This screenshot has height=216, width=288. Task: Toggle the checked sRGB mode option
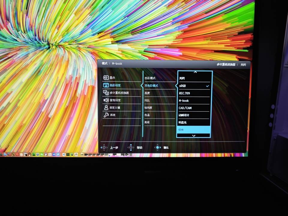(193, 86)
